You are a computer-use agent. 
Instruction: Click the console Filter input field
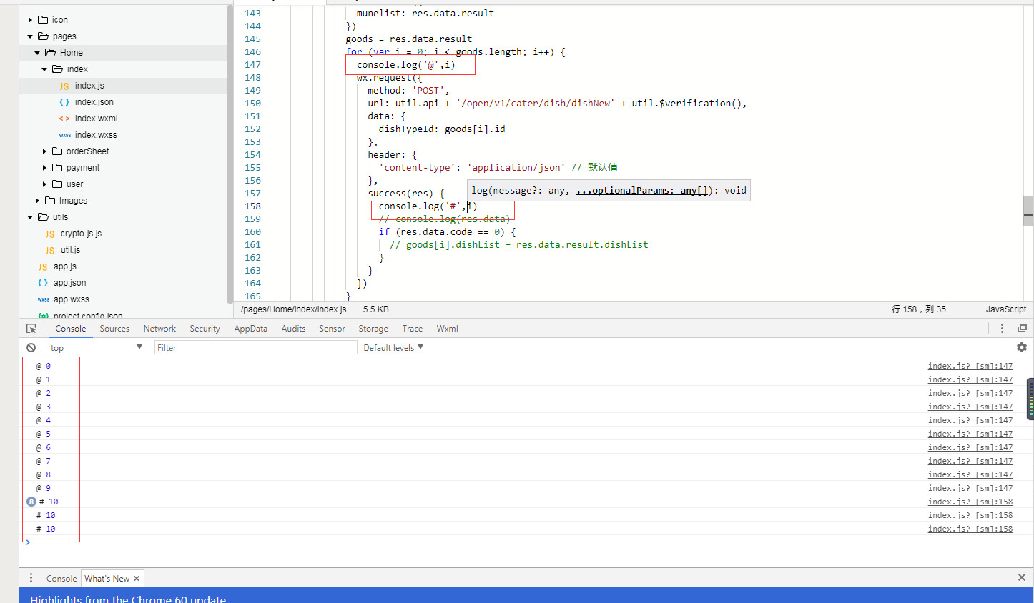click(255, 347)
